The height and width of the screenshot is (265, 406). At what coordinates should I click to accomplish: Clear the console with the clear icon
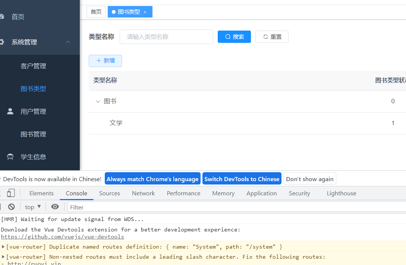tap(12, 207)
